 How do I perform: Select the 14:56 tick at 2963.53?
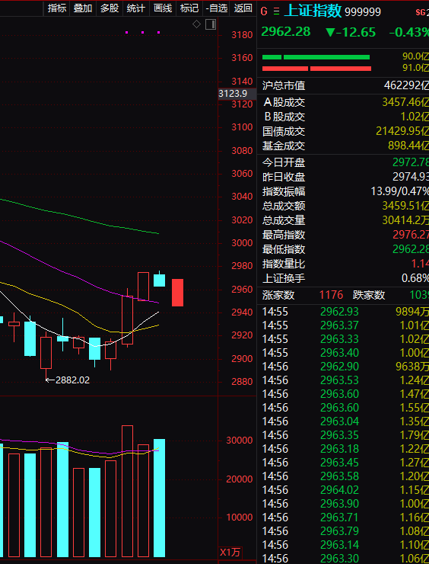[x=343, y=380]
